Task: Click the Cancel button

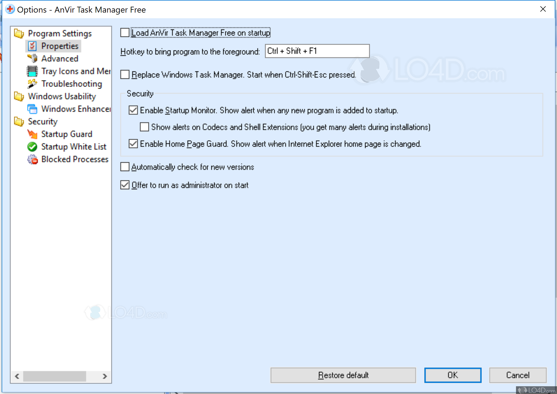Action: coord(518,375)
